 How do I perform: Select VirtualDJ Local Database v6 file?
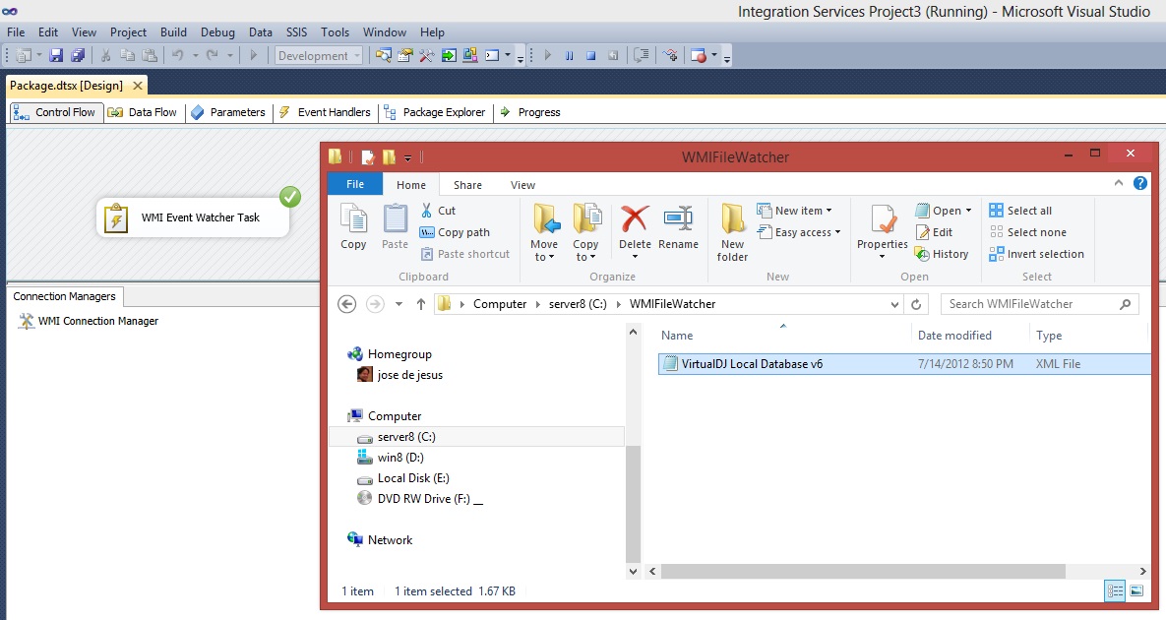pos(904,363)
